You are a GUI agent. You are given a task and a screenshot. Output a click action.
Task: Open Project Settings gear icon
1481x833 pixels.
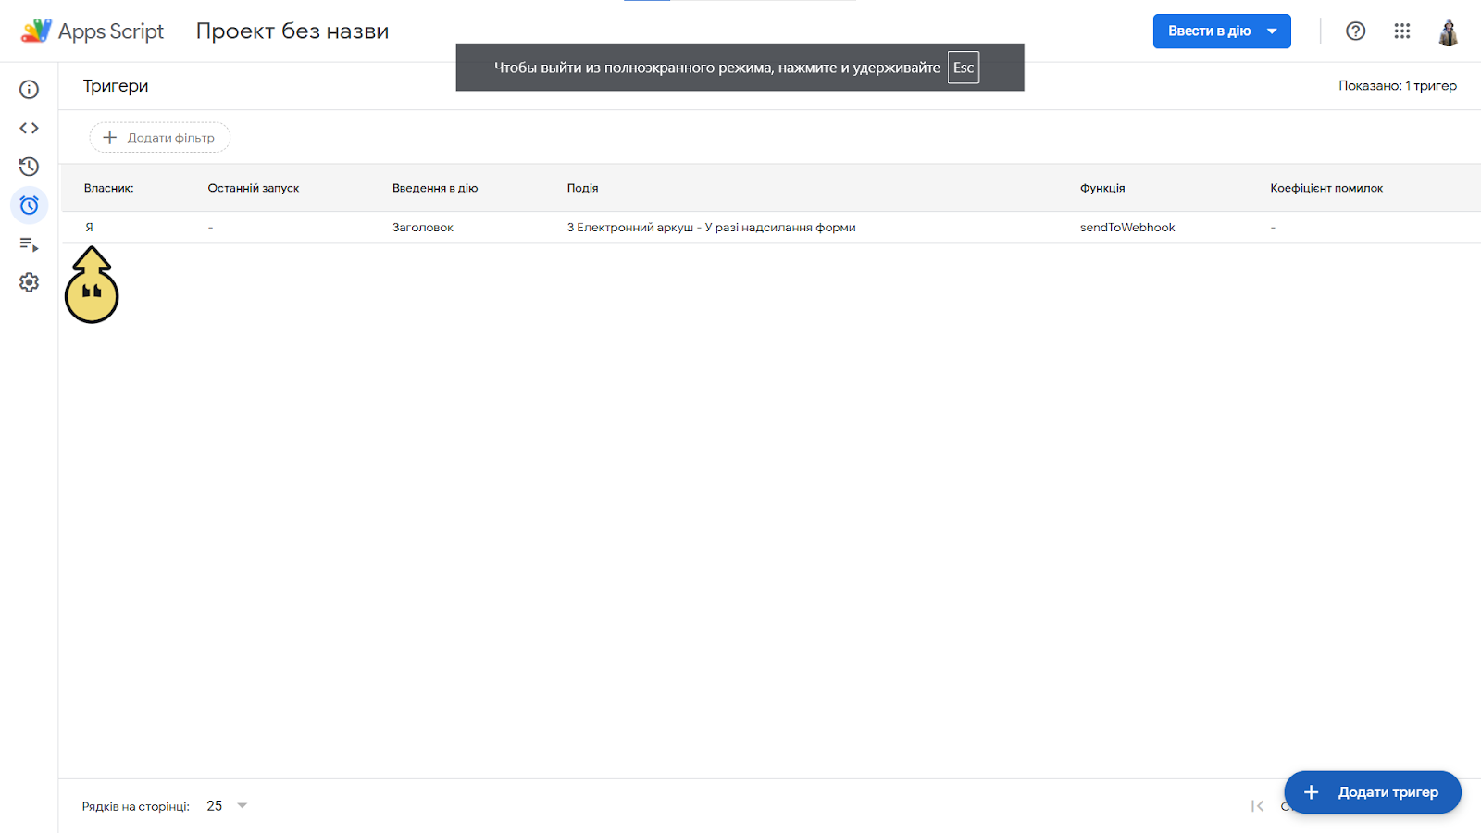click(29, 282)
